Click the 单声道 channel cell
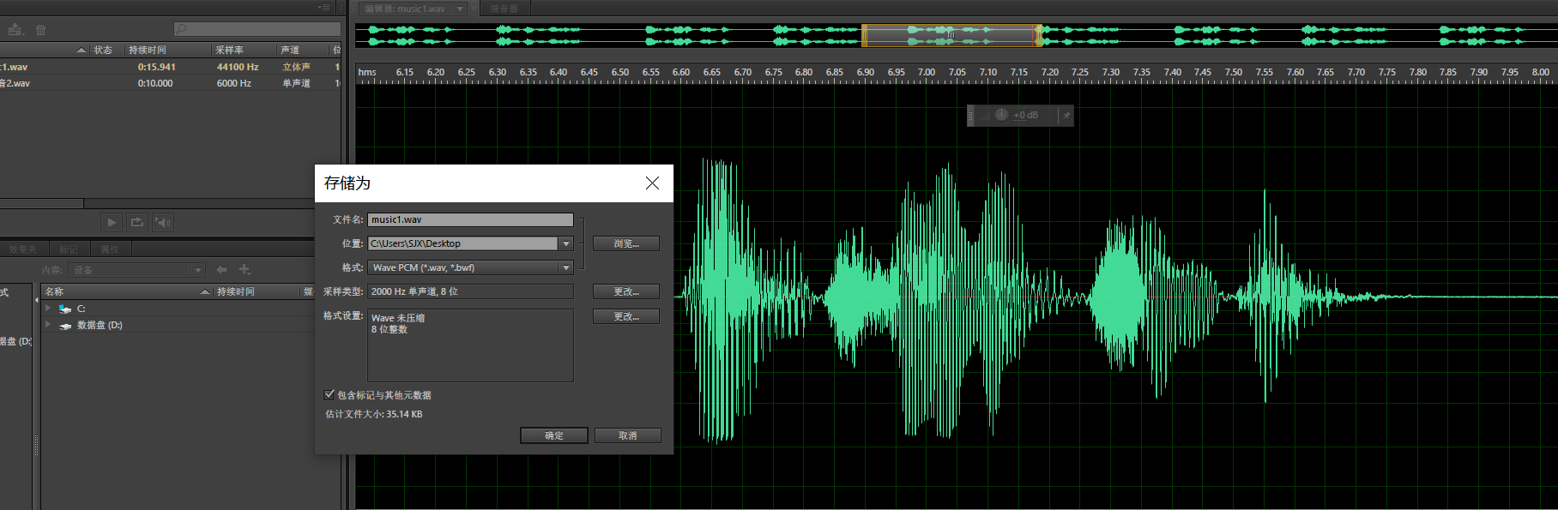This screenshot has height=510, width=1558. (297, 83)
